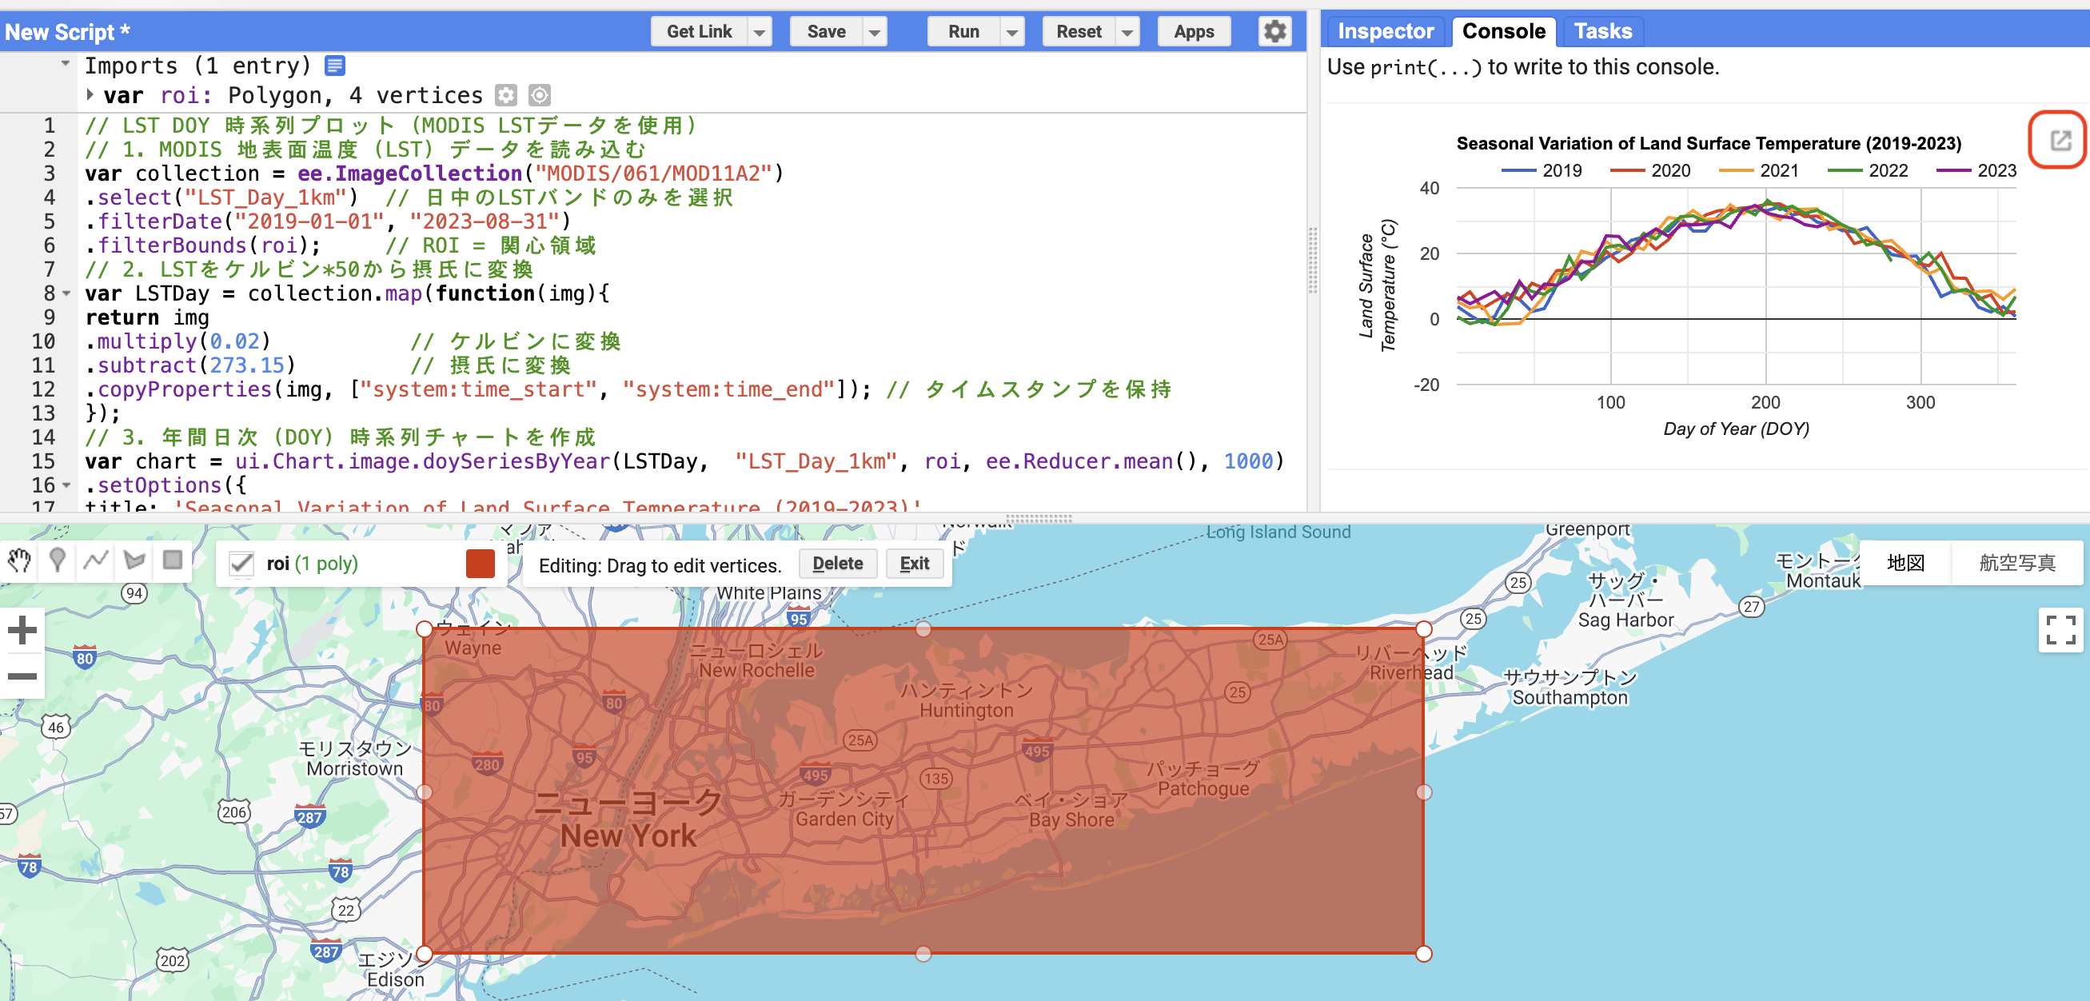Choose the draw polygon shape tool
Image resolution: width=2090 pixels, height=1001 pixels.
(134, 560)
